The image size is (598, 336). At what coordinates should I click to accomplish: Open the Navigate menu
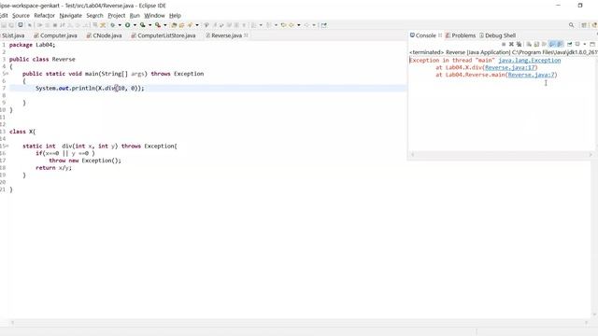coord(71,16)
